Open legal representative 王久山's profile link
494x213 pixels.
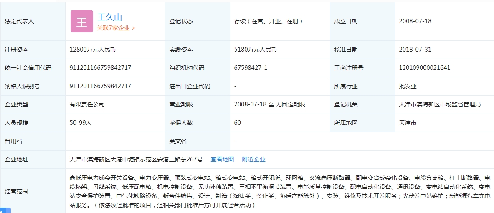[109, 17]
